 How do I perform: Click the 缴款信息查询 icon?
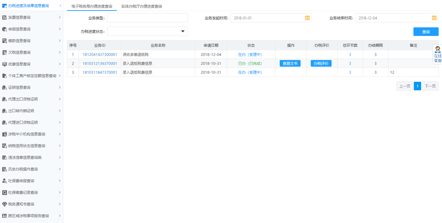(5, 41)
